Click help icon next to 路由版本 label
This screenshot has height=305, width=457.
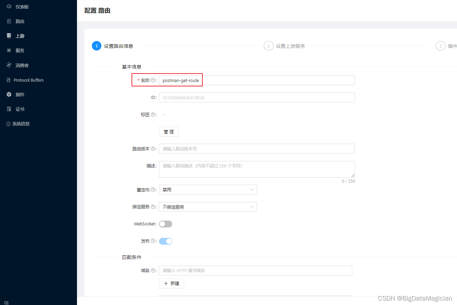(x=153, y=149)
